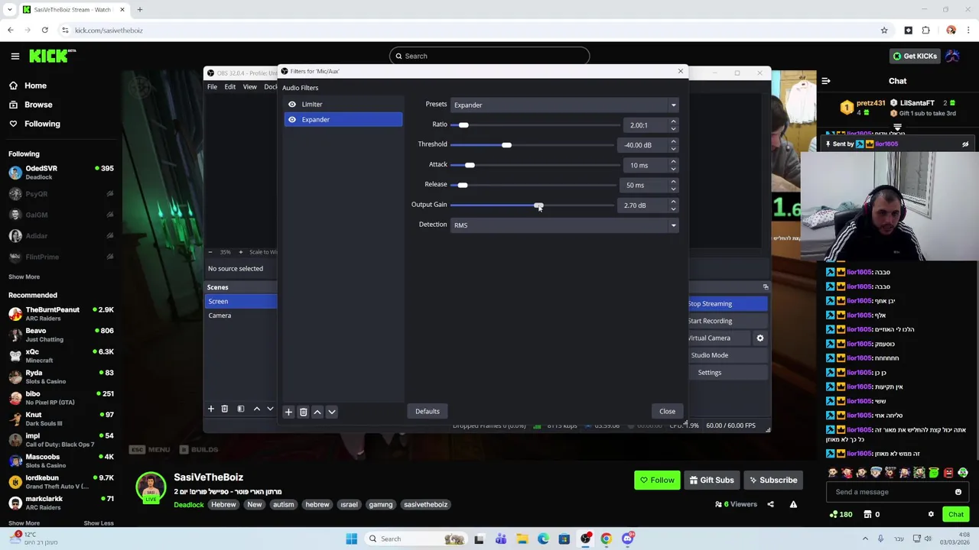Toggle visibility of the Limiter filter
This screenshot has height=550, width=979.
click(292, 104)
